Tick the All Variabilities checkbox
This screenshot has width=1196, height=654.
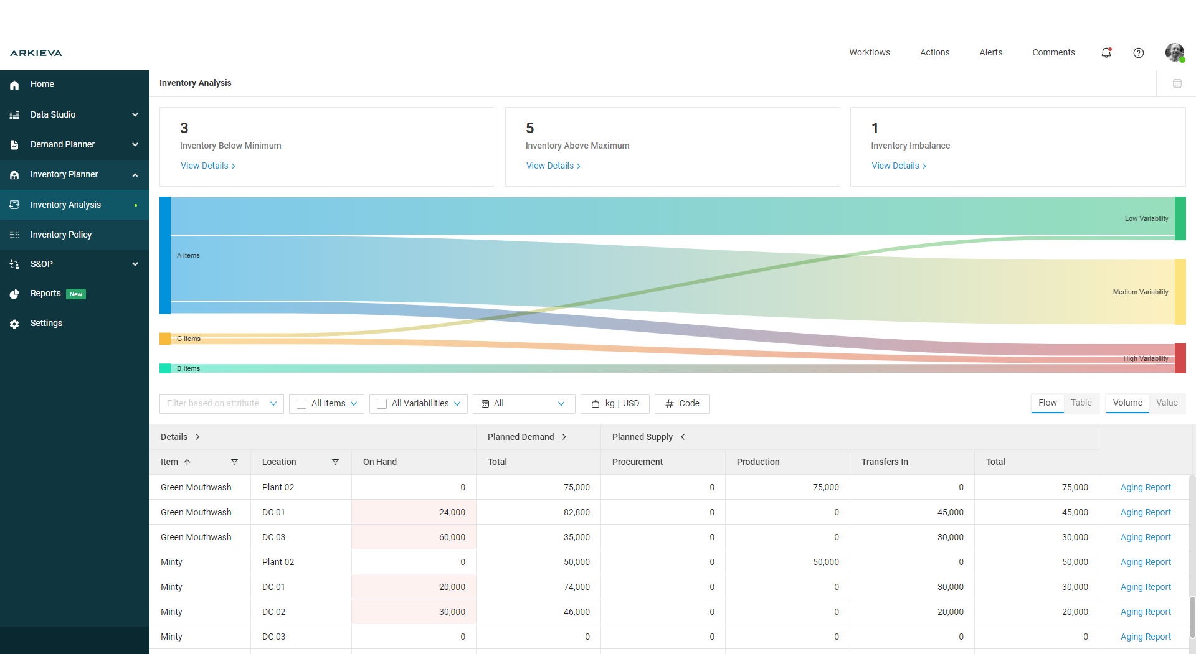pos(382,404)
